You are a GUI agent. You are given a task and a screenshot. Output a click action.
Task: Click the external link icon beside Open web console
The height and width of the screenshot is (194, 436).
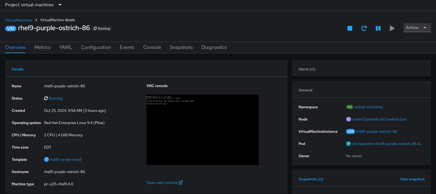pyautogui.click(x=181, y=183)
